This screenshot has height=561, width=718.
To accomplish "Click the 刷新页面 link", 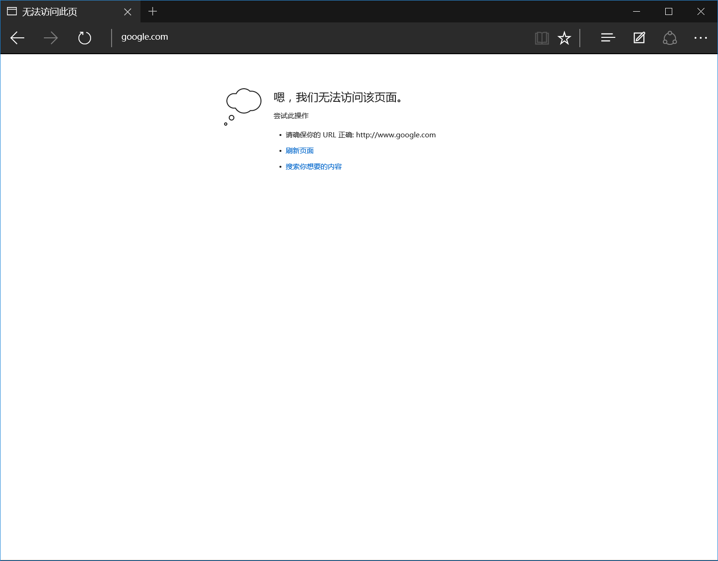I will [300, 151].
